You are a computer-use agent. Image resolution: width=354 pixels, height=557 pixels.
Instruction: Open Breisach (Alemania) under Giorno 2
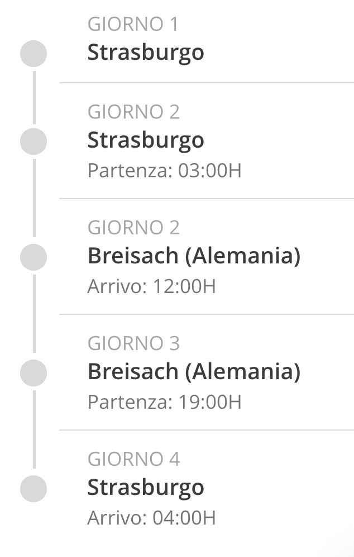tap(194, 256)
